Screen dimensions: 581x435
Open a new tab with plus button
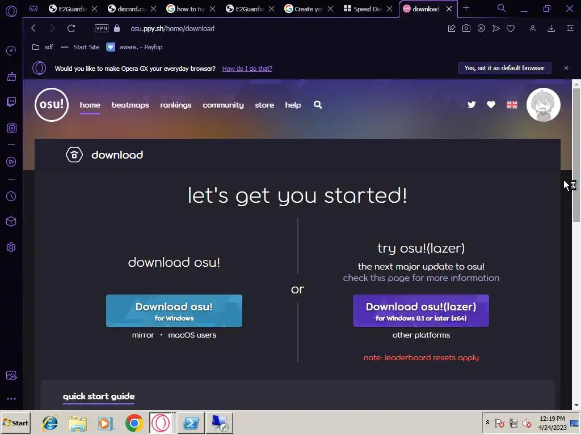pos(466,8)
